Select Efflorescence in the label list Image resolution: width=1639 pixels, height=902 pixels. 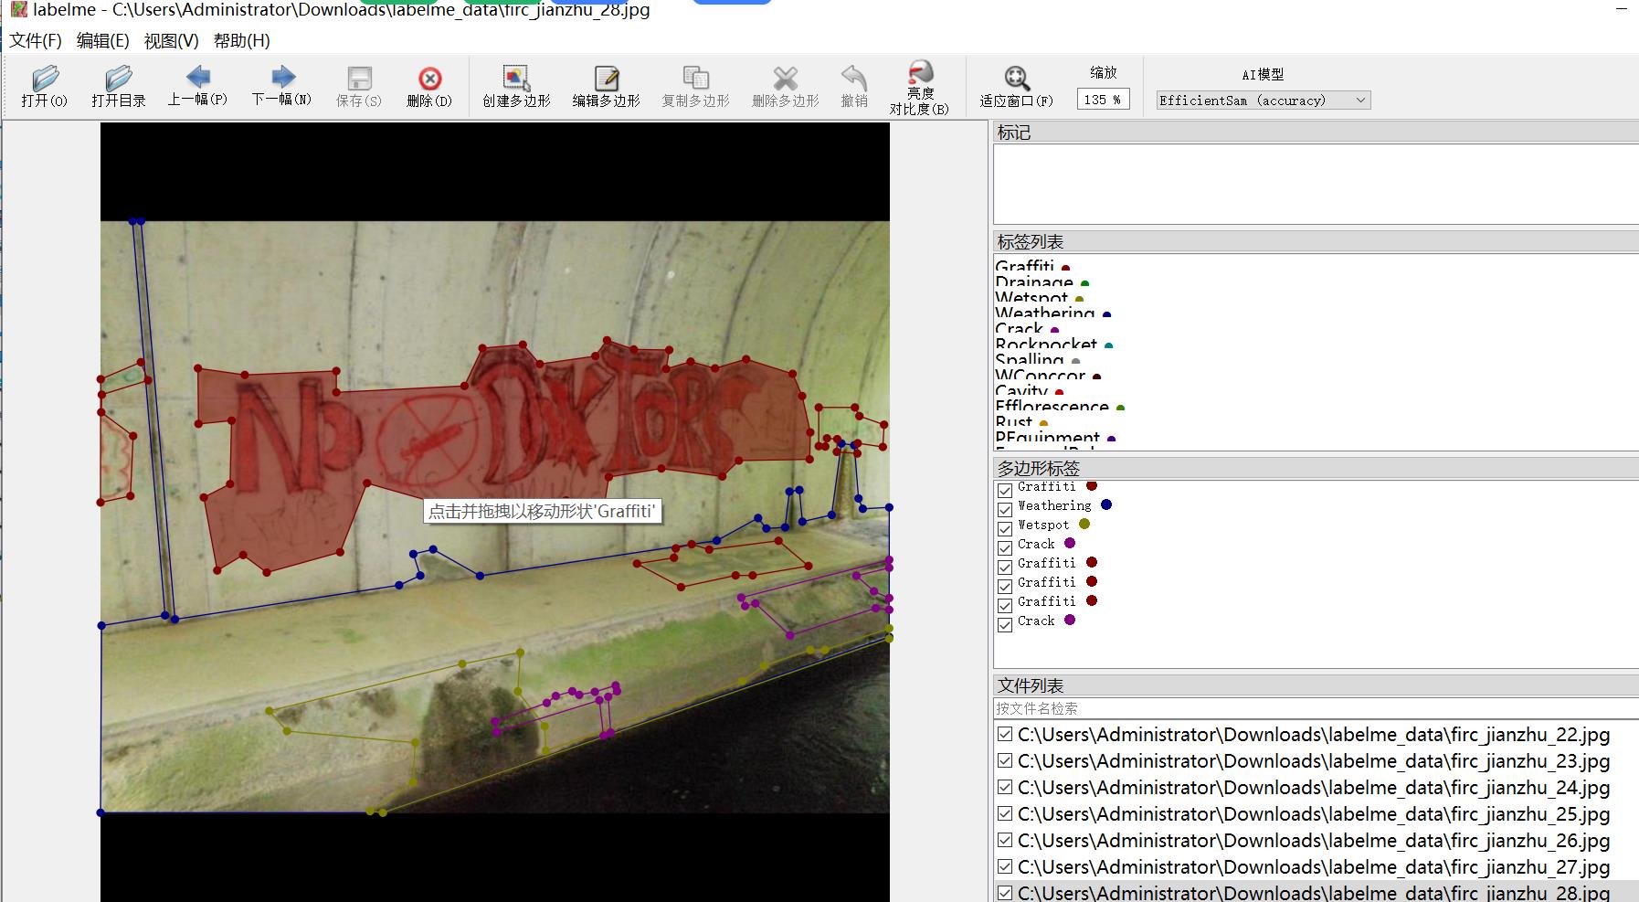coord(1052,407)
